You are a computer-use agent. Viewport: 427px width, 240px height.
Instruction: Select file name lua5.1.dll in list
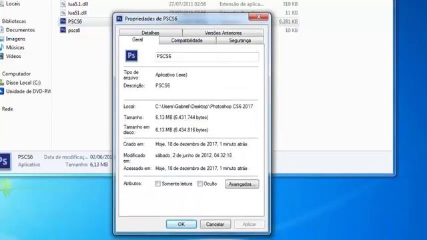[78, 4]
